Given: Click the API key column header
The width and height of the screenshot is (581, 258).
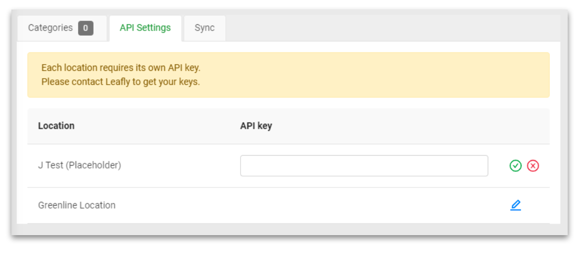Looking at the screenshot, I should pyautogui.click(x=256, y=126).
